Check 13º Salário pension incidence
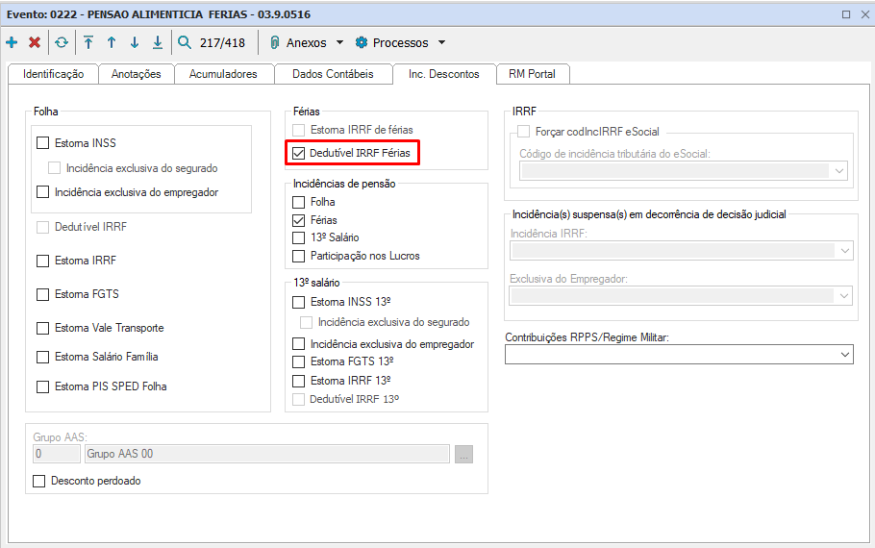Viewport: 875px width, 548px height. pyautogui.click(x=298, y=237)
